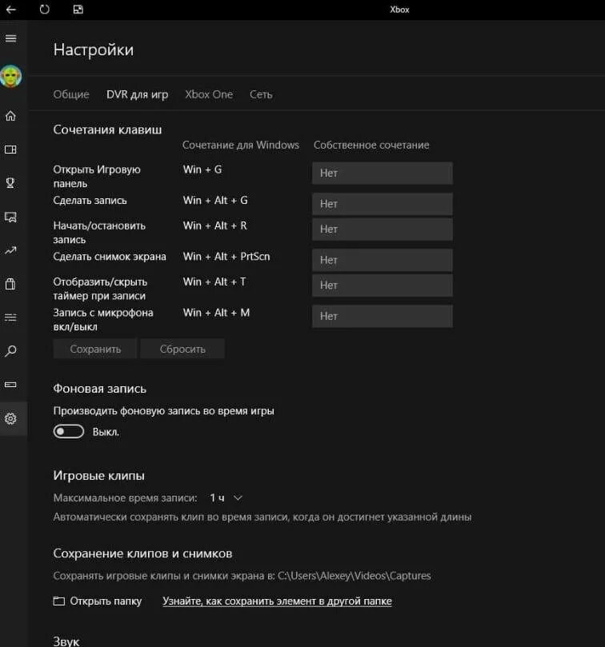Click the refresh icon in title bar

click(x=44, y=9)
